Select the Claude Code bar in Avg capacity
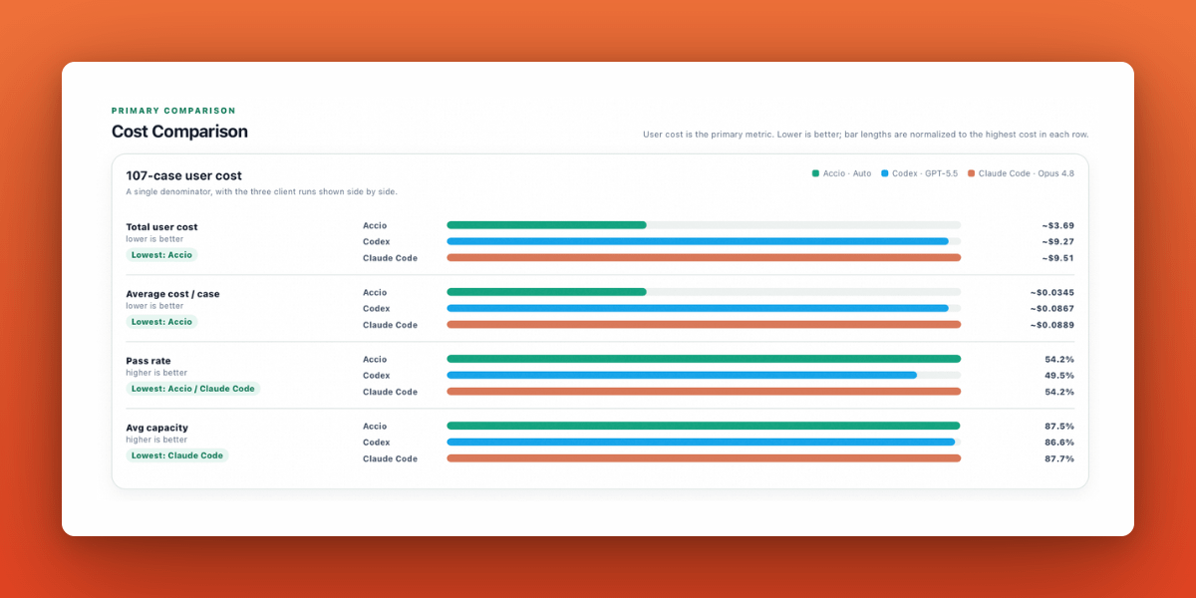The width and height of the screenshot is (1196, 598). [x=704, y=458]
